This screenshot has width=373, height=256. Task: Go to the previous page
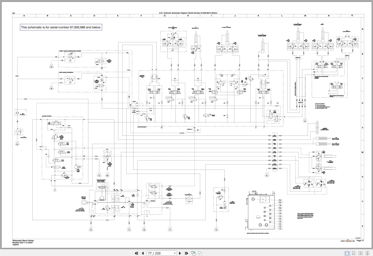point(143,253)
